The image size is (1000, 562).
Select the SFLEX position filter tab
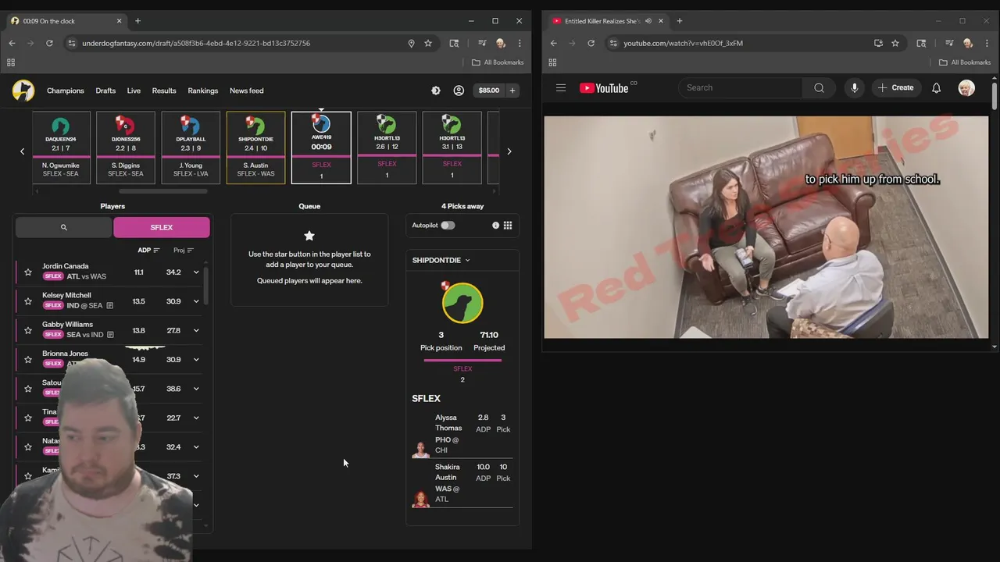pos(162,227)
